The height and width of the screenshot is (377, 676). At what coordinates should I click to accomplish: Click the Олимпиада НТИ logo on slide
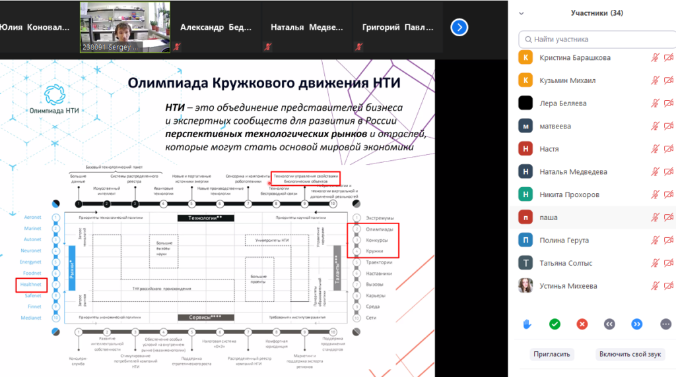coord(54,100)
